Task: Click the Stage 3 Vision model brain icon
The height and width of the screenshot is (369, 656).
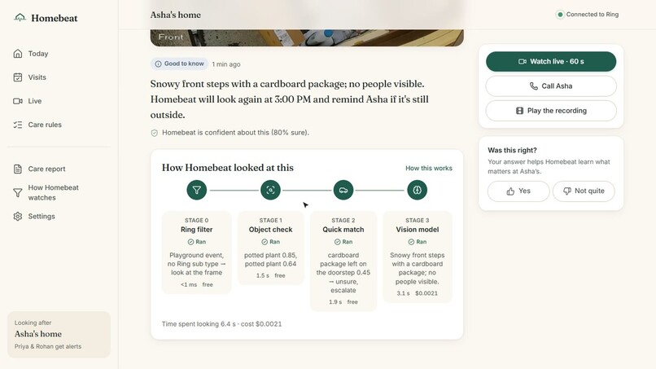Action: pyautogui.click(x=417, y=190)
